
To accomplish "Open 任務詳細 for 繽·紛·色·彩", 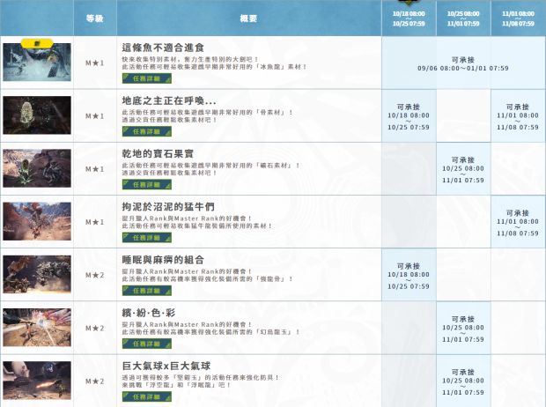I will [146, 344].
